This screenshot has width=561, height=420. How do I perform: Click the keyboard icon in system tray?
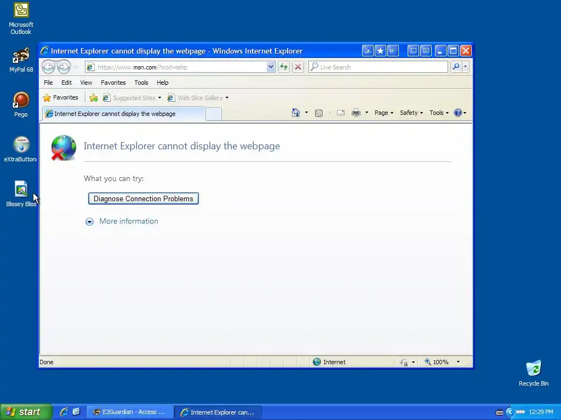coord(500,412)
